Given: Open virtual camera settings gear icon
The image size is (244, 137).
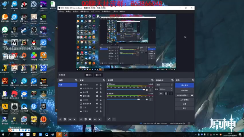Looking at the screenshot, I should click(x=192, y=95).
